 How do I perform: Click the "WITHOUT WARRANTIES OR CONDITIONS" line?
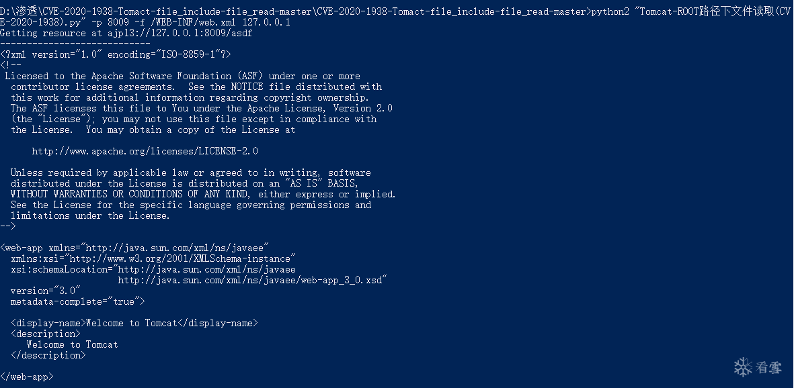[203, 194]
